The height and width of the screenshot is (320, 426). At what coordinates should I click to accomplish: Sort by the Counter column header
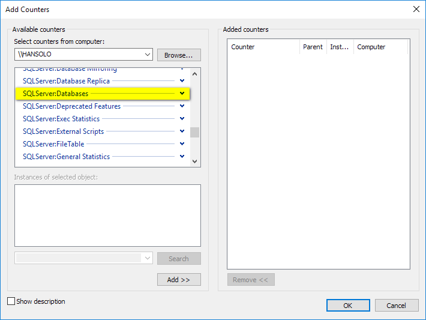tap(264, 47)
